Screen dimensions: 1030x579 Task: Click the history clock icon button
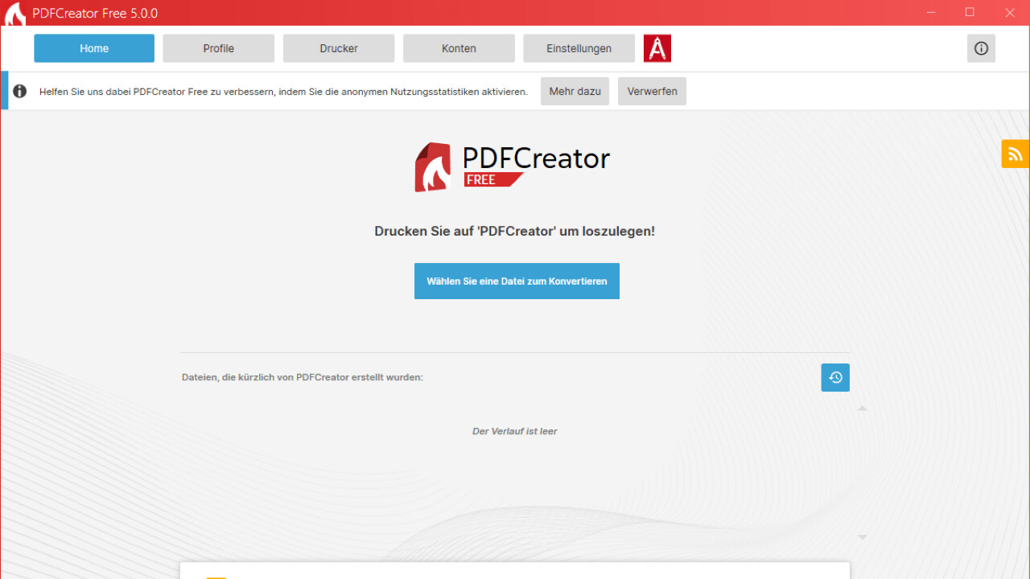coord(835,377)
